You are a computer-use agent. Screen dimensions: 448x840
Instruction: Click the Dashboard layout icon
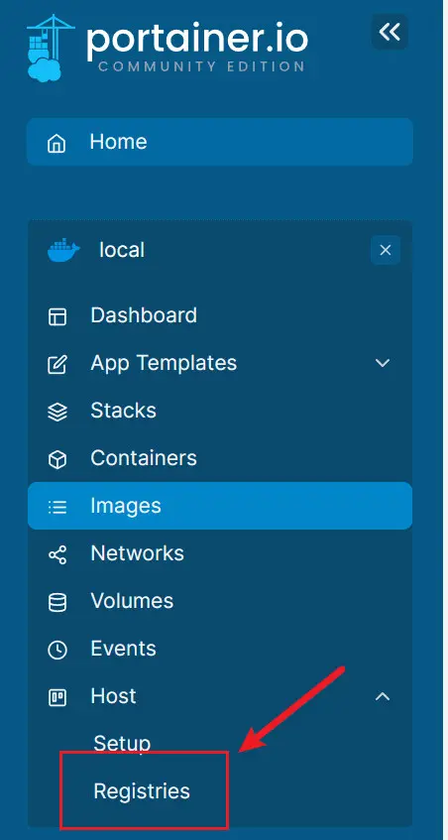[x=57, y=316]
